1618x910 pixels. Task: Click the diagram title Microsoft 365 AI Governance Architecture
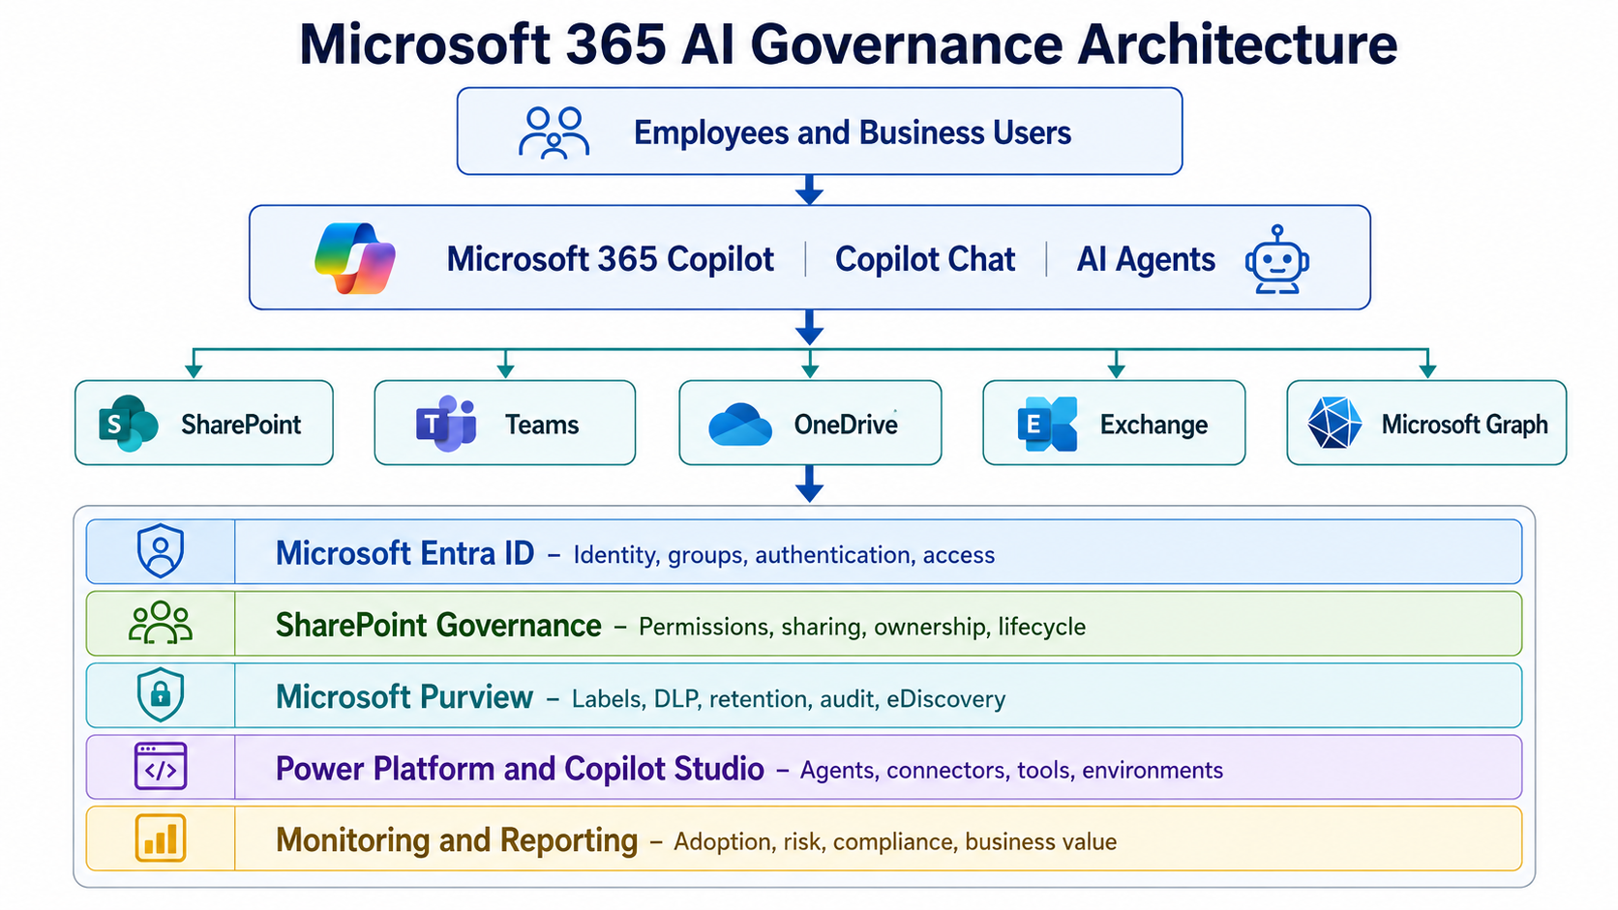[x=848, y=44]
